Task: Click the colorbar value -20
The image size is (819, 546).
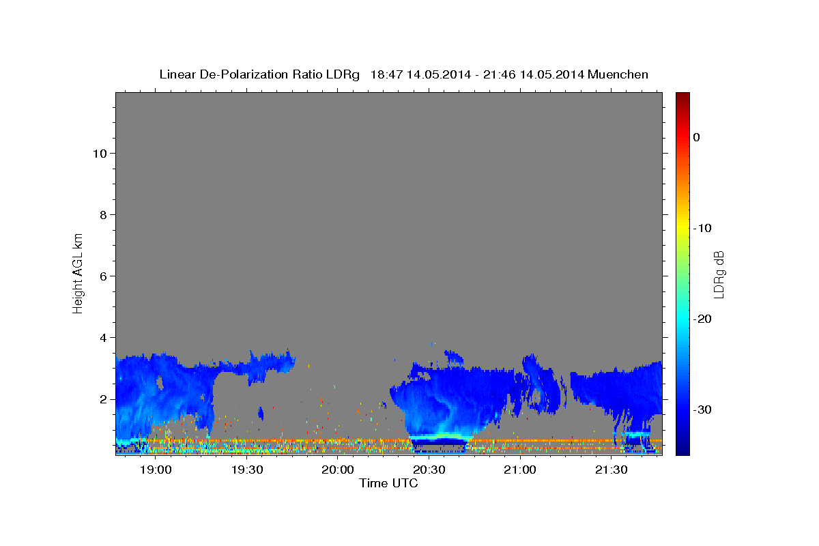Action: [x=702, y=319]
